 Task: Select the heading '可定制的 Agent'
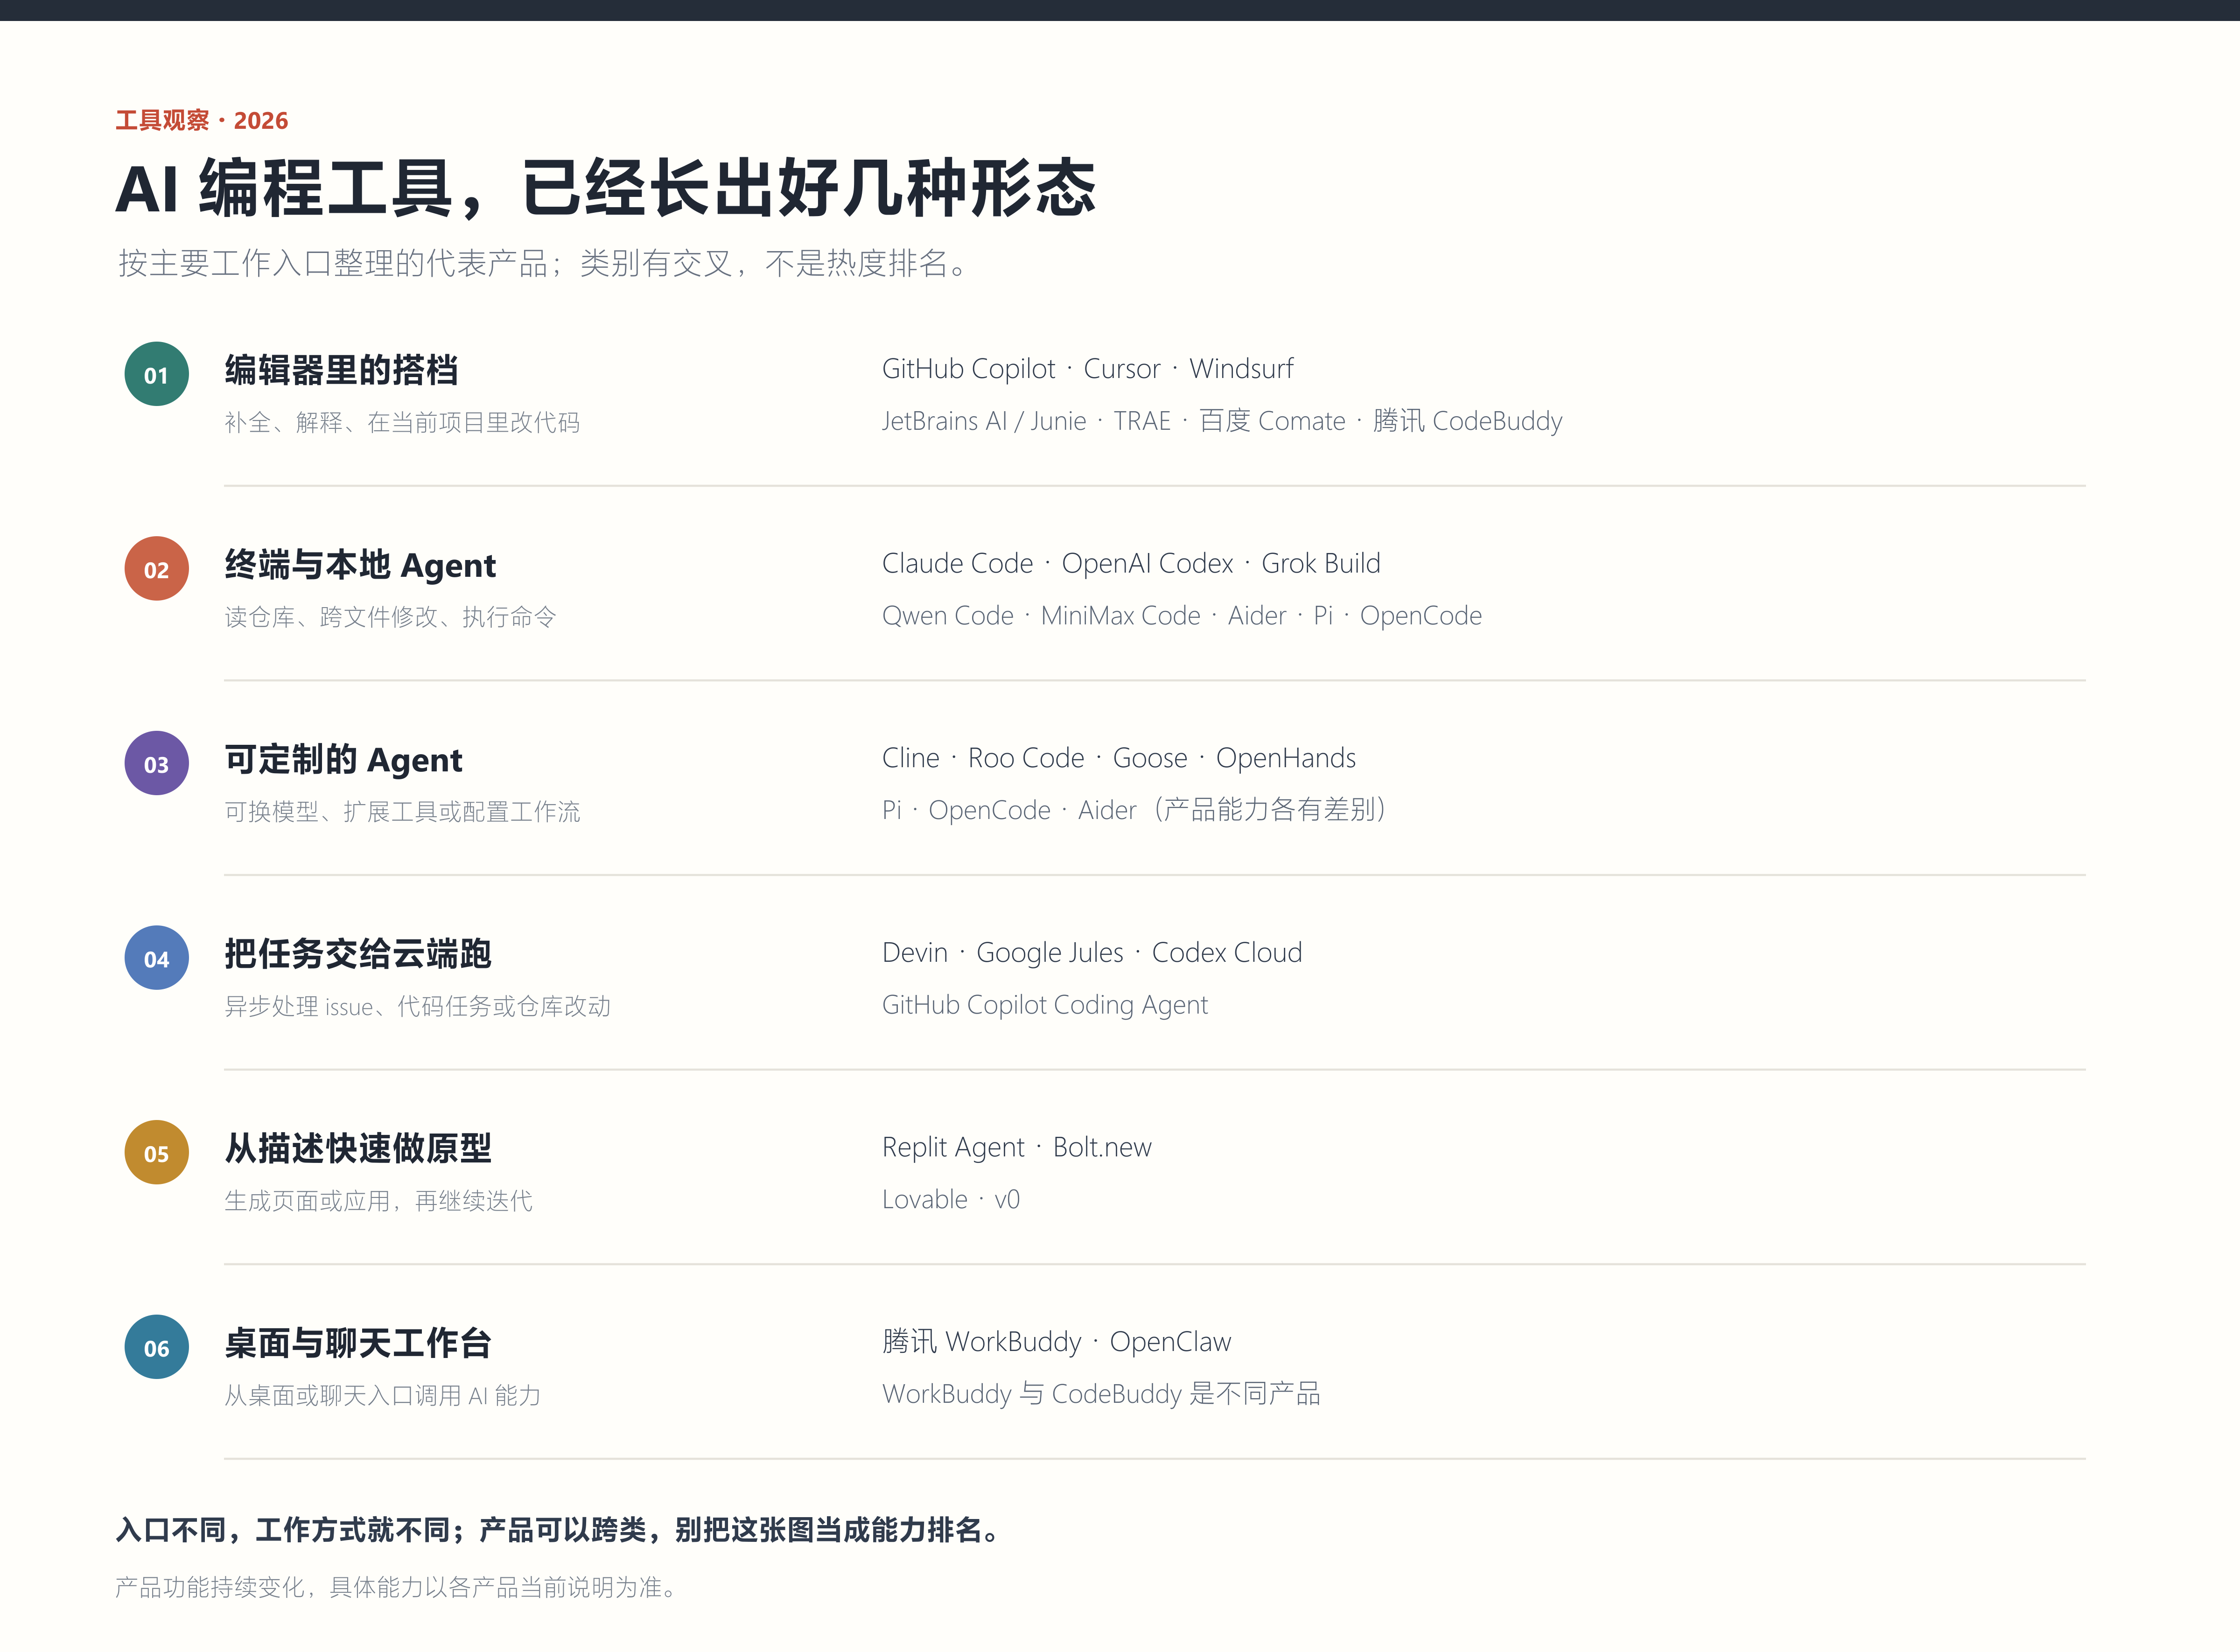pos(343,760)
